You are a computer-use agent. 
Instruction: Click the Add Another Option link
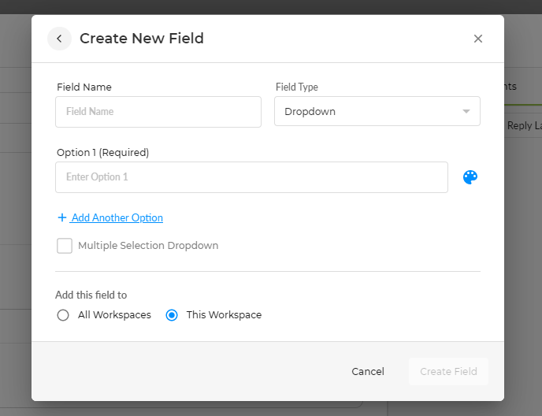117,218
